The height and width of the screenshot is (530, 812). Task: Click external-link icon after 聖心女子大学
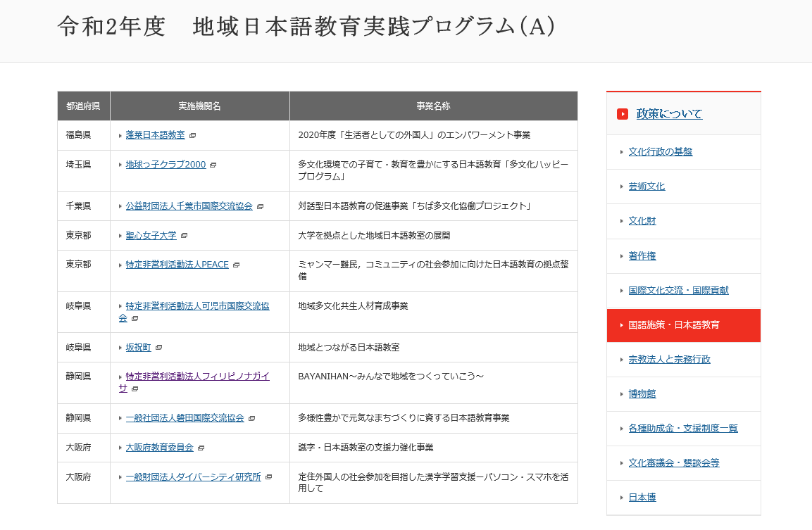coord(184,236)
